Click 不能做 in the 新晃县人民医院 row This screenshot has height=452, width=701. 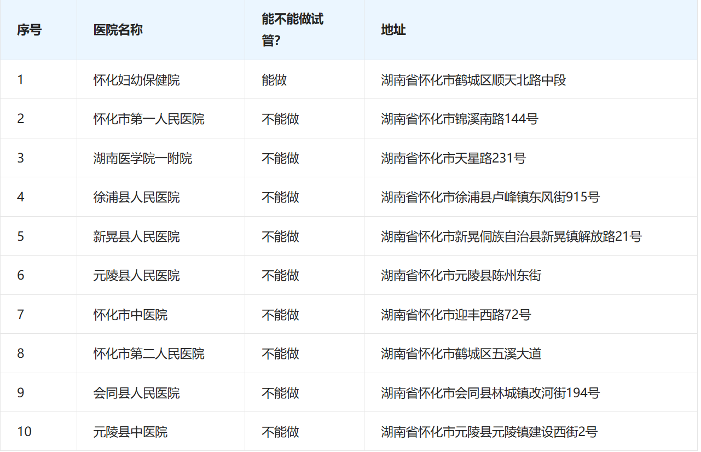(x=280, y=236)
